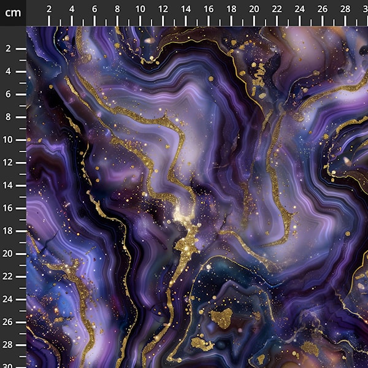Click the solid gold blob near bottom center
Screen dimensions: 368x368
point(221,317)
